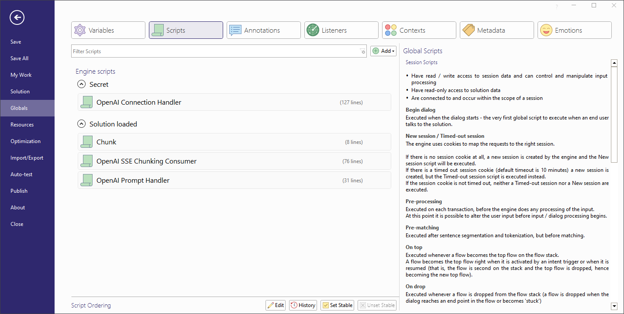The height and width of the screenshot is (314, 624).
Task: Mark script with Set Stable
Action: click(337, 305)
